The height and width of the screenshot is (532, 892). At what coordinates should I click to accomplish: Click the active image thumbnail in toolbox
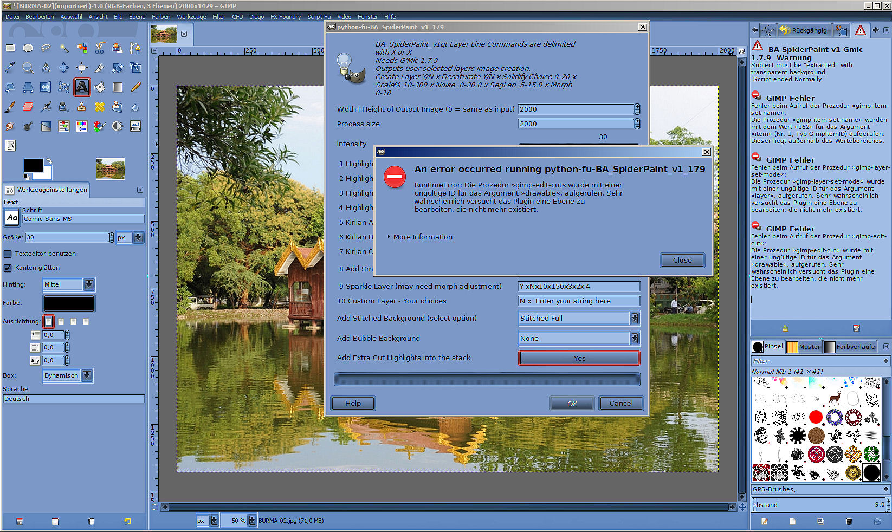111,168
